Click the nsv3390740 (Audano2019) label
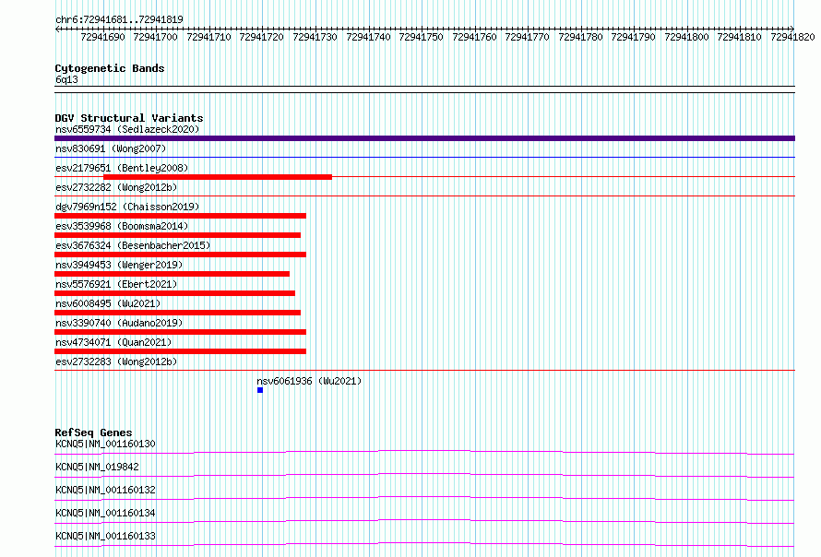This screenshot has height=557, width=821. click(119, 323)
